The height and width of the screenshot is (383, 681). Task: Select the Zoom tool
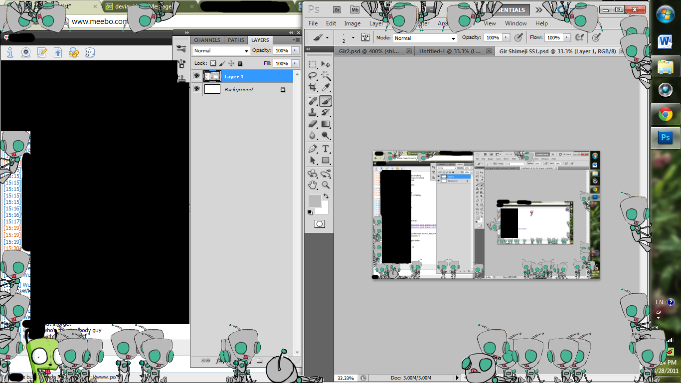pos(326,185)
